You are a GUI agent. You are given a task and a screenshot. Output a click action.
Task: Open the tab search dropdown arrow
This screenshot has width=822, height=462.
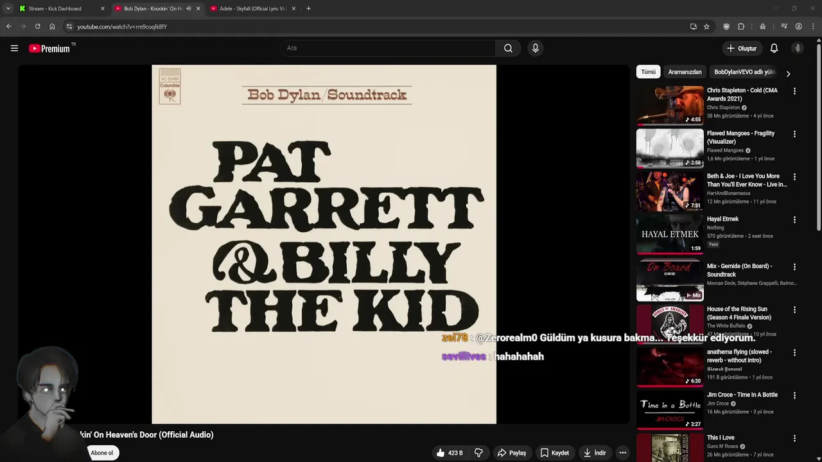point(8,8)
